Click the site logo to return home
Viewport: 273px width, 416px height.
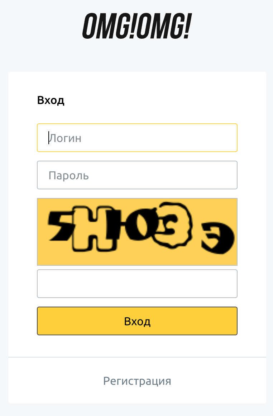pyautogui.click(x=136, y=26)
